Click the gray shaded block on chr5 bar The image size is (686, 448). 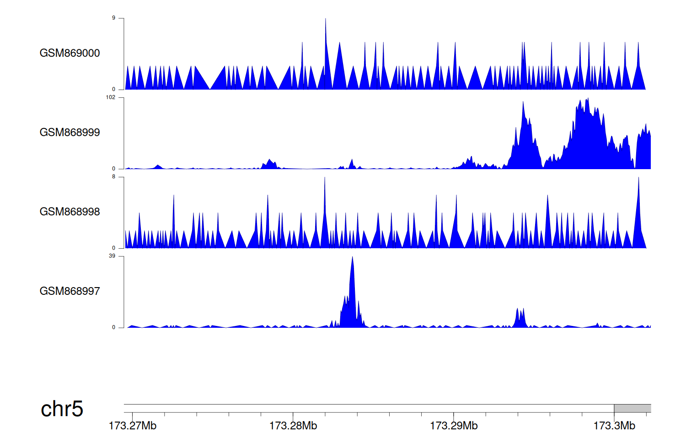632,408
